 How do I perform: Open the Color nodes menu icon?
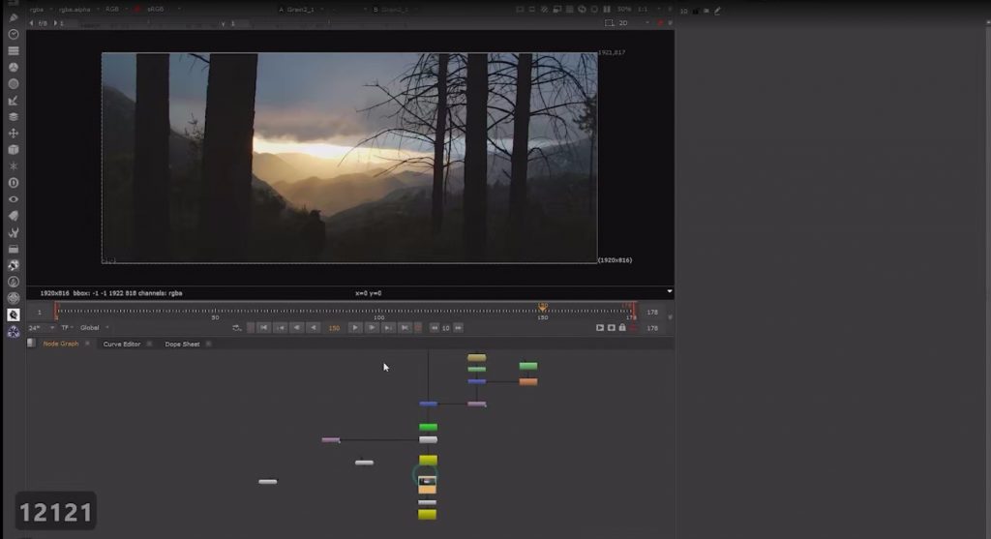pyautogui.click(x=14, y=67)
